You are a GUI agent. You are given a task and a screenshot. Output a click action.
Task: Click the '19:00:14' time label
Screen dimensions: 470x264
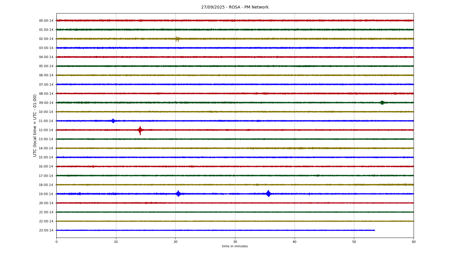[x=46, y=194]
